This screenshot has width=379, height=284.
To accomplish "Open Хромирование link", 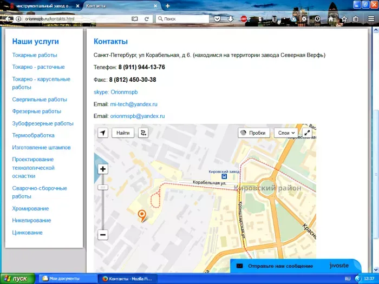I will pyautogui.click(x=30, y=208).
